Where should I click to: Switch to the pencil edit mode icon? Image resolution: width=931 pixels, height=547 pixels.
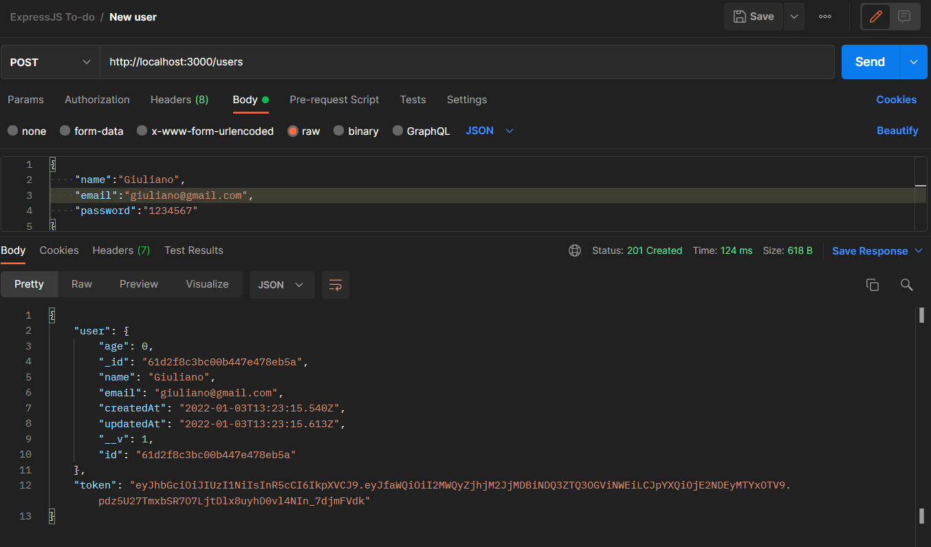point(876,17)
